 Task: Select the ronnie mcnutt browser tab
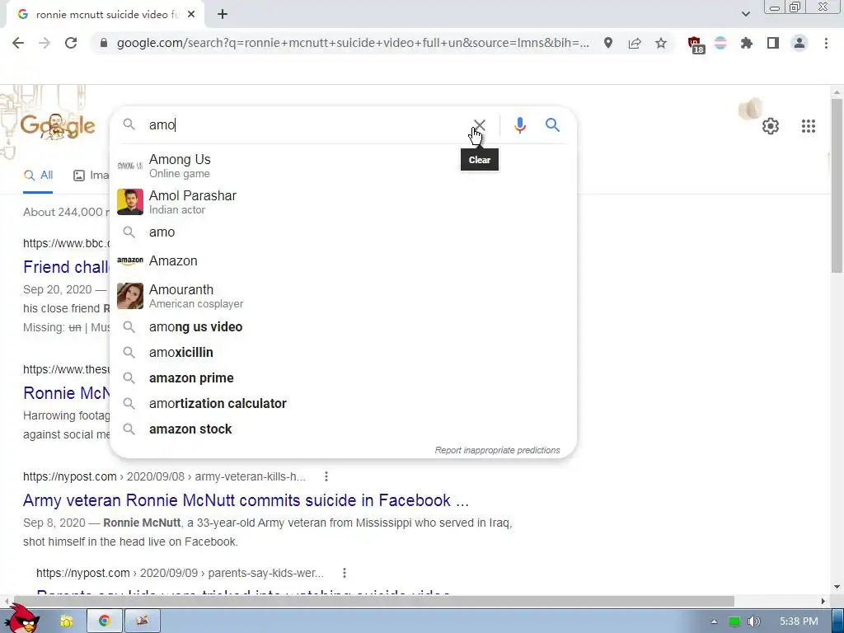pyautogui.click(x=105, y=15)
